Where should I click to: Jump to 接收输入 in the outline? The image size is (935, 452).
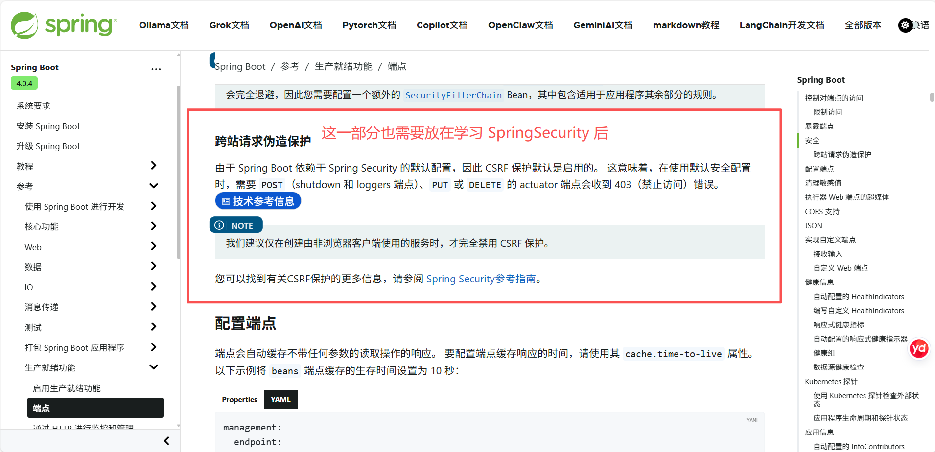tap(828, 254)
